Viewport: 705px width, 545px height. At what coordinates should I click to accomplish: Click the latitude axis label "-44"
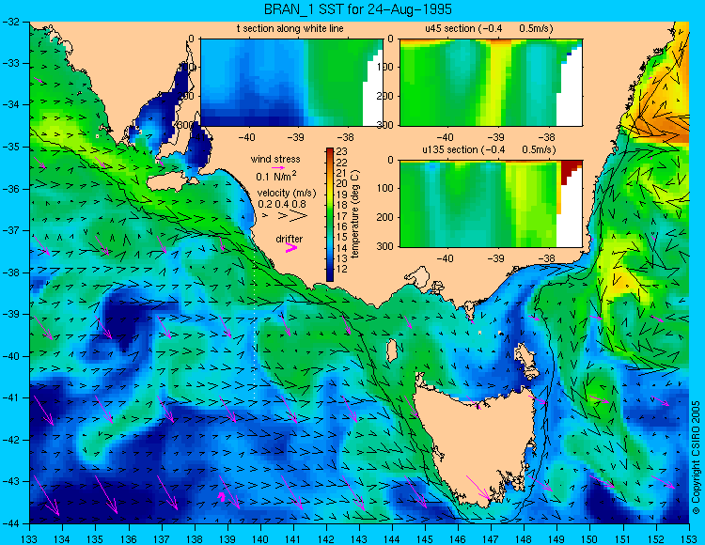12,523
